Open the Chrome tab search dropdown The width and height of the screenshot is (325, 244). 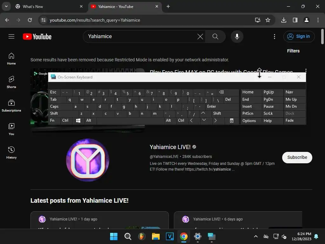(6, 6)
